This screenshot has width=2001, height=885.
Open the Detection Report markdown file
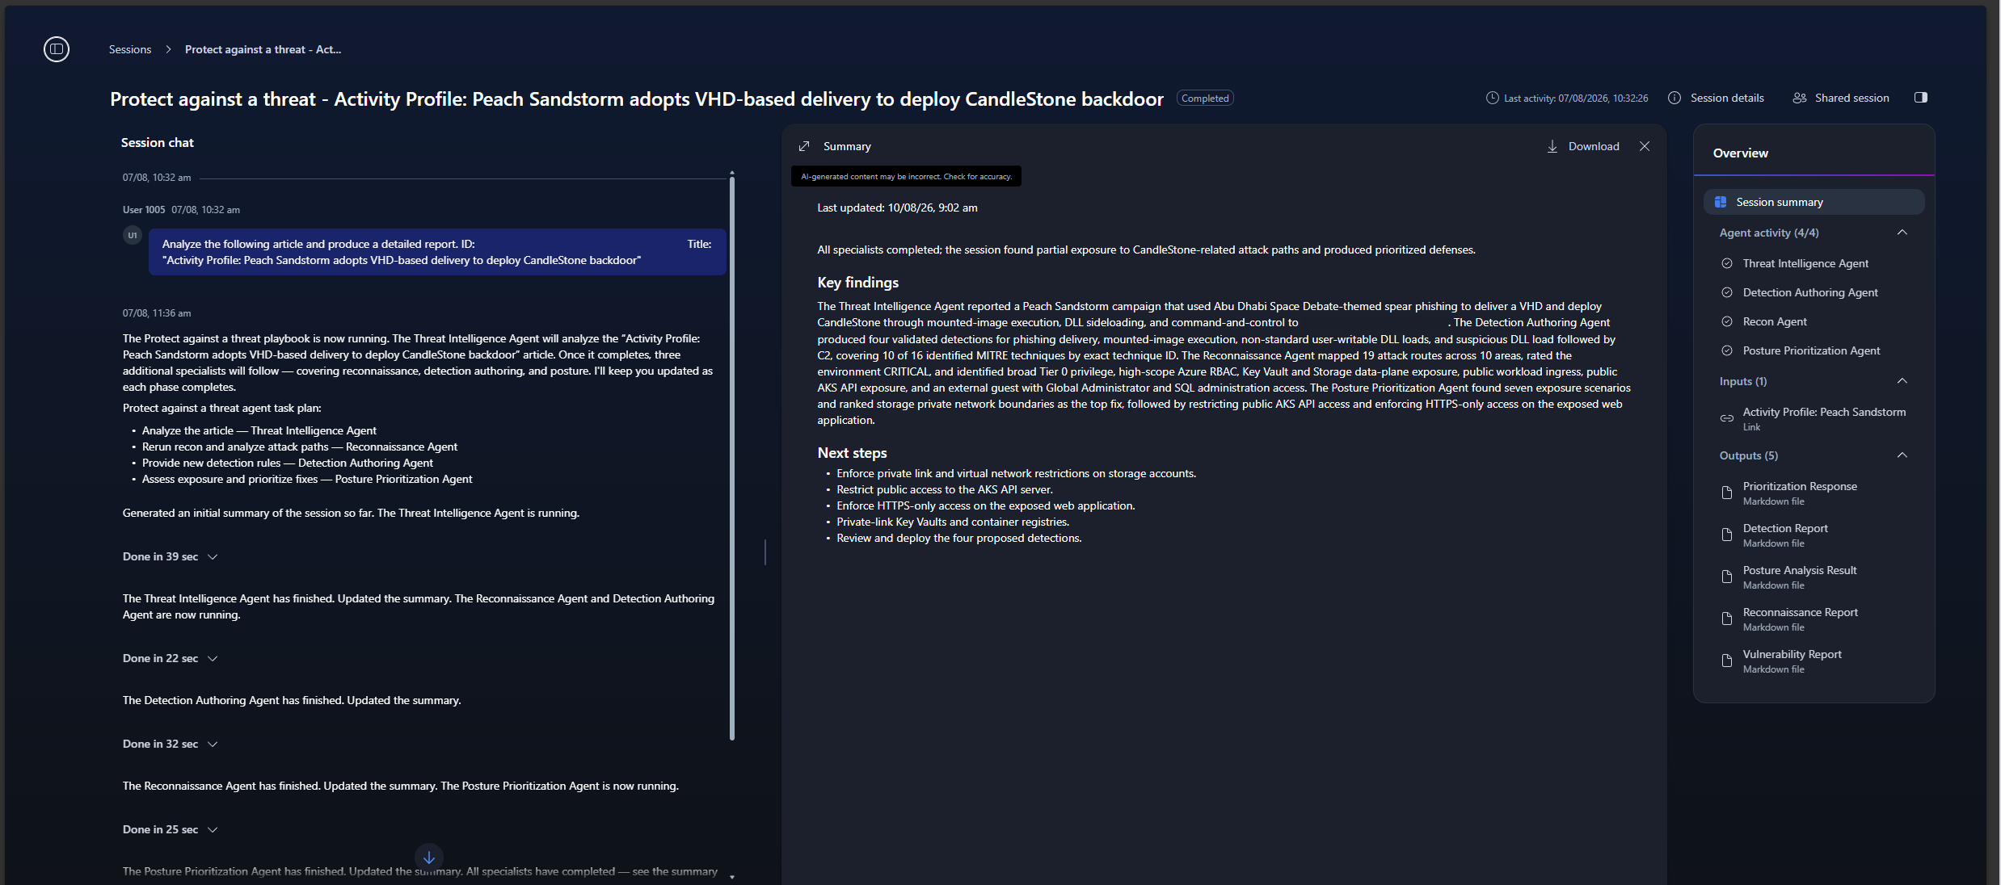1785,535
